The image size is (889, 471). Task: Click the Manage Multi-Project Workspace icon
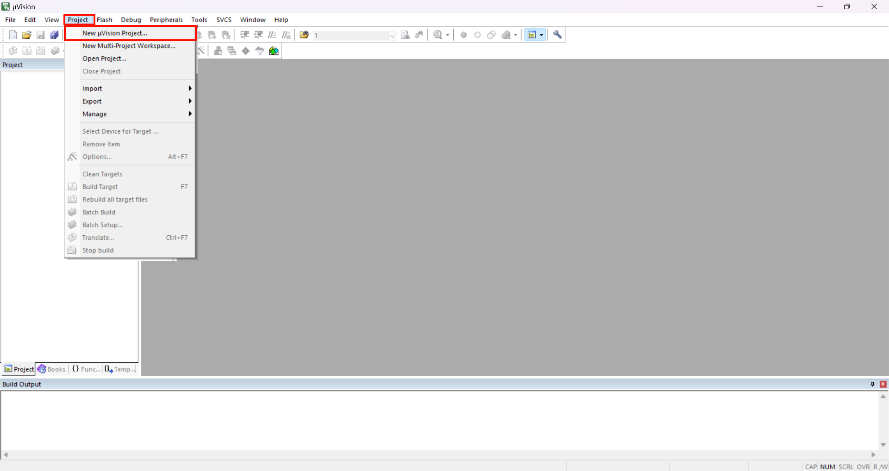[232, 51]
